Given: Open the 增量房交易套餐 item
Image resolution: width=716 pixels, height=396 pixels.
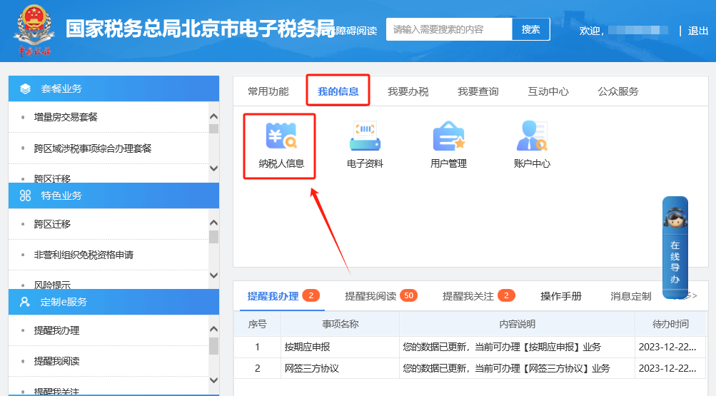Looking at the screenshot, I should tap(66, 117).
